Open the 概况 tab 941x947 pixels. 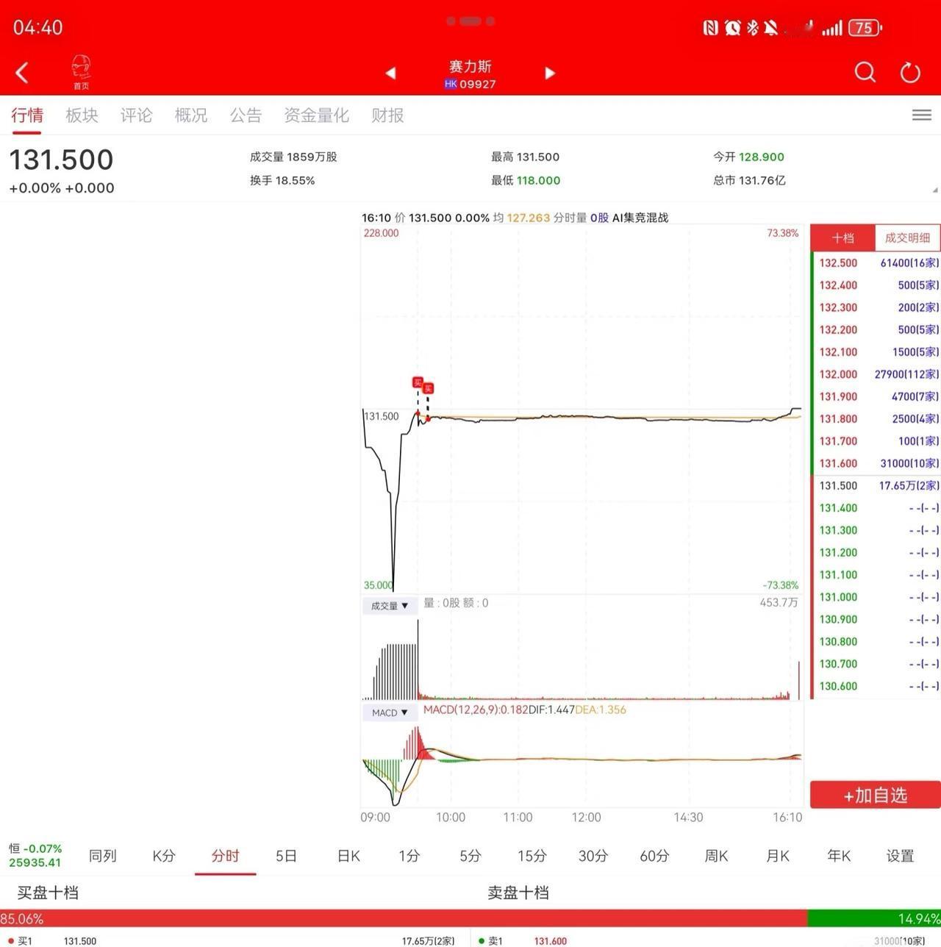click(190, 115)
